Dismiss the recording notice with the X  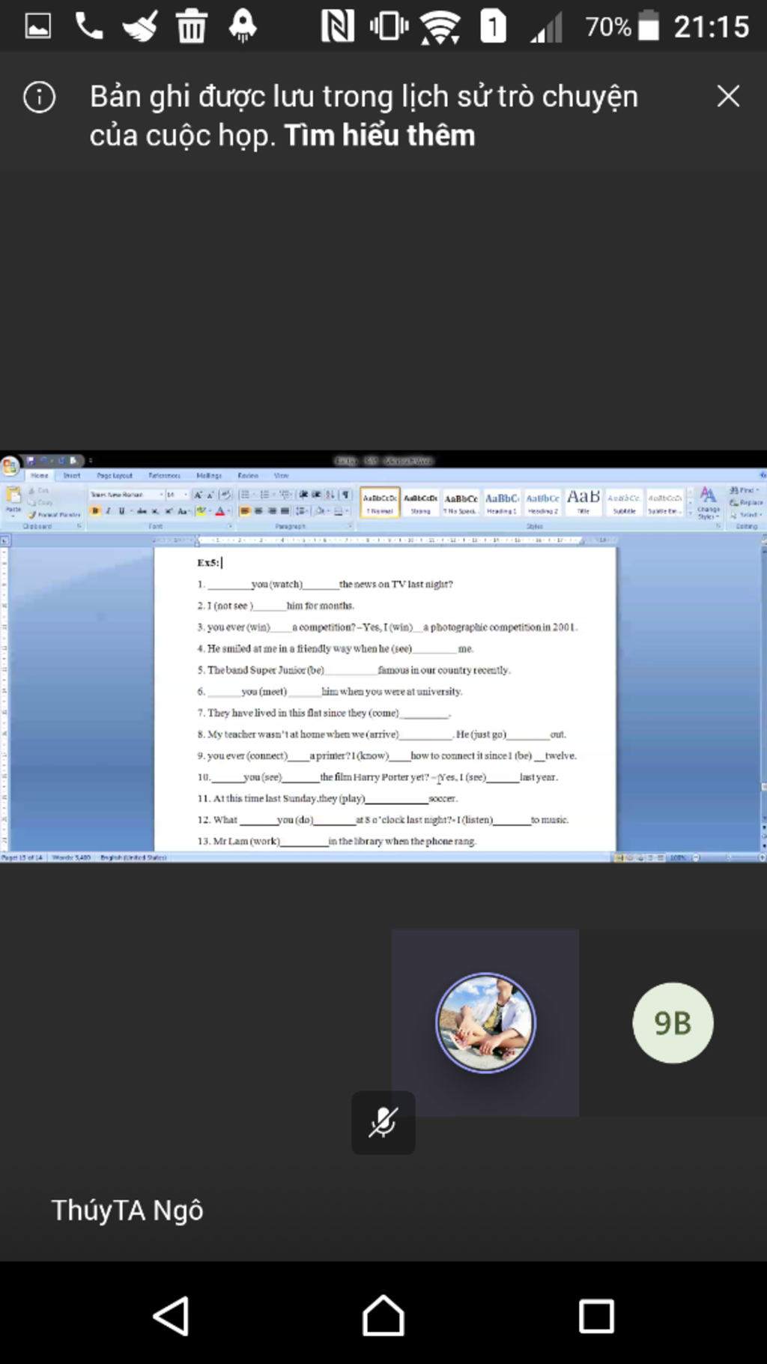click(x=728, y=96)
